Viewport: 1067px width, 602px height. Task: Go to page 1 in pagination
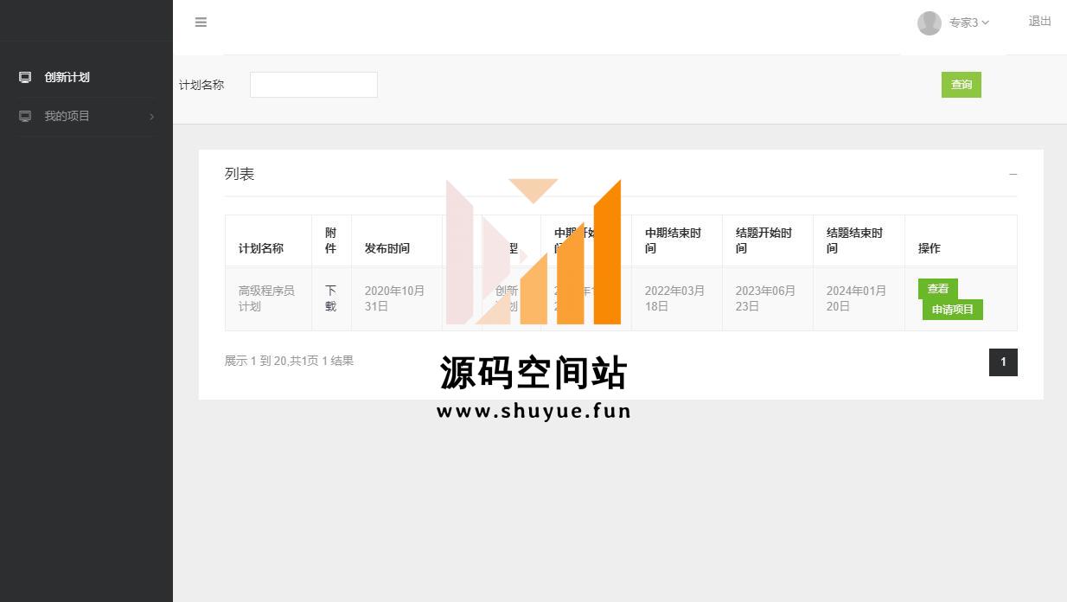click(1003, 362)
